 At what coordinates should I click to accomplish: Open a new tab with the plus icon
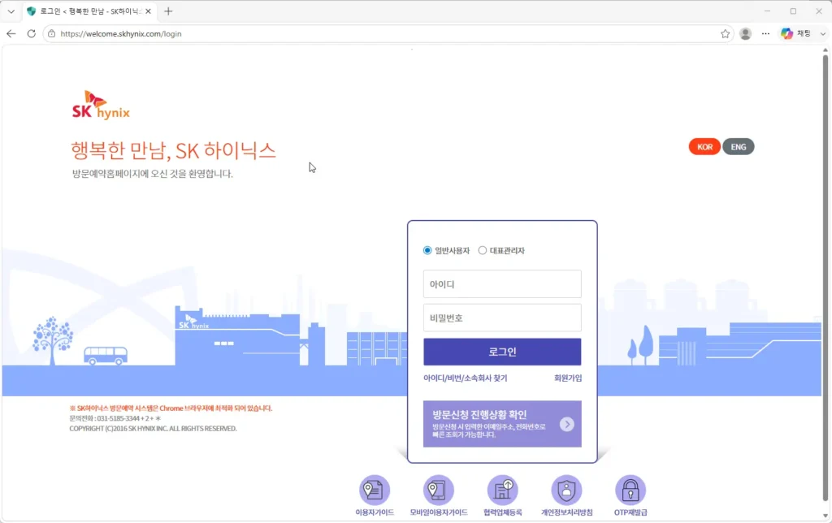(168, 11)
